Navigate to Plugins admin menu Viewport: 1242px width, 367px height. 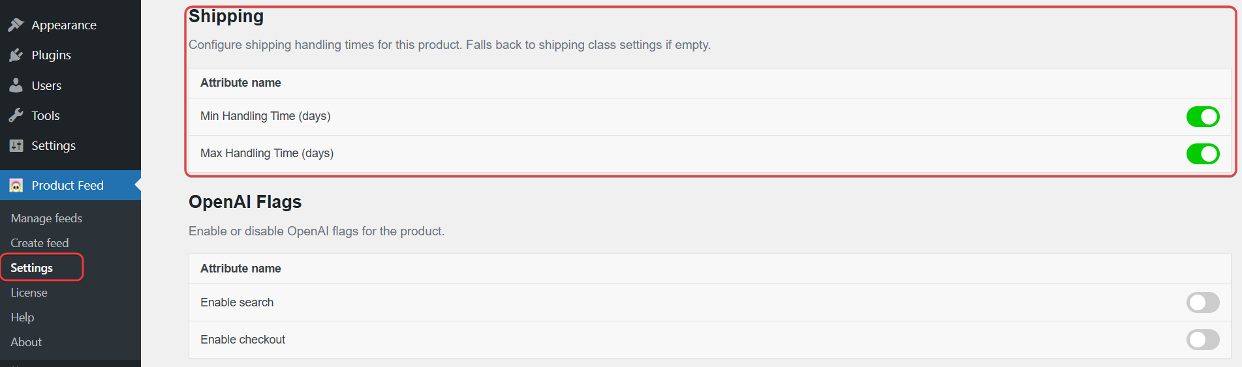(52, 55)
